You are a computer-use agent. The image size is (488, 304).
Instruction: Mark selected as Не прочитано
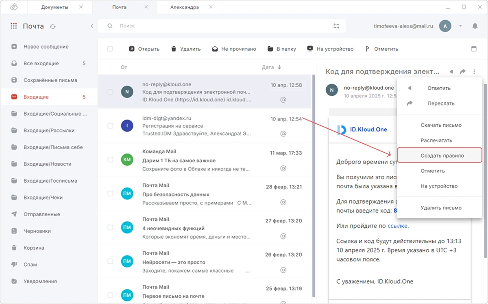pos(234,49)
